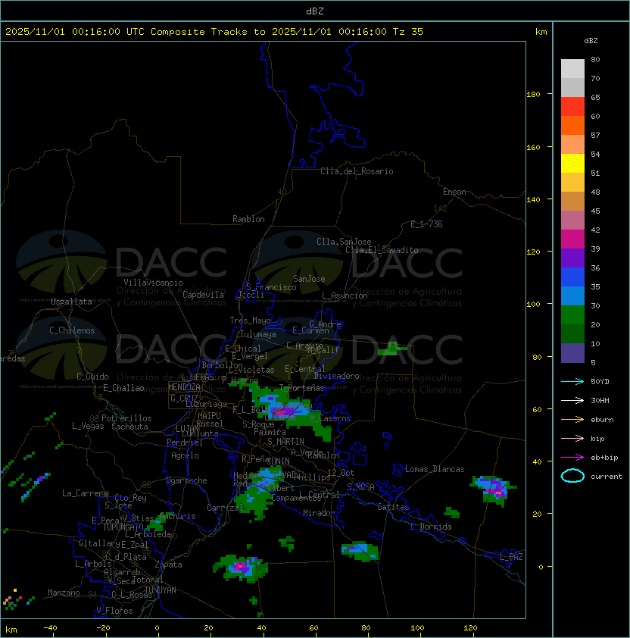Click the 'Villavicencio' place label
This screenshot has width=630, height=638.
coord(153,283)
